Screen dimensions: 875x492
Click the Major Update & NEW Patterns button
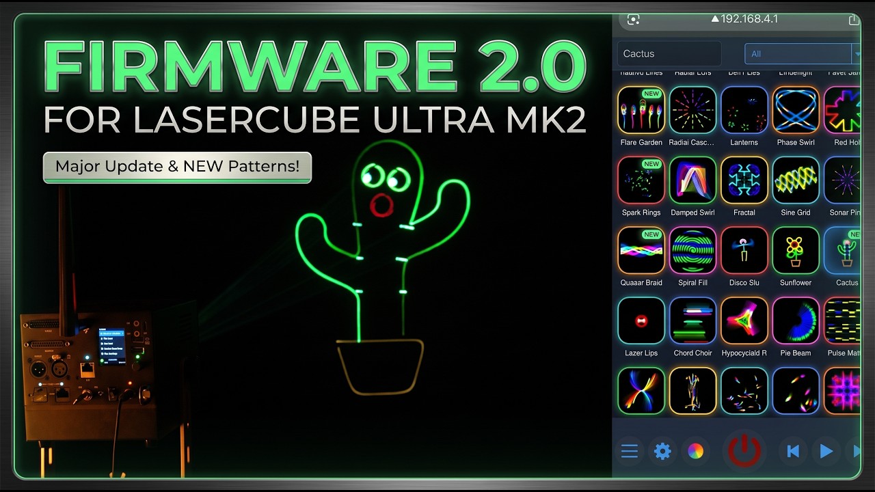click(x=177, y=167)
